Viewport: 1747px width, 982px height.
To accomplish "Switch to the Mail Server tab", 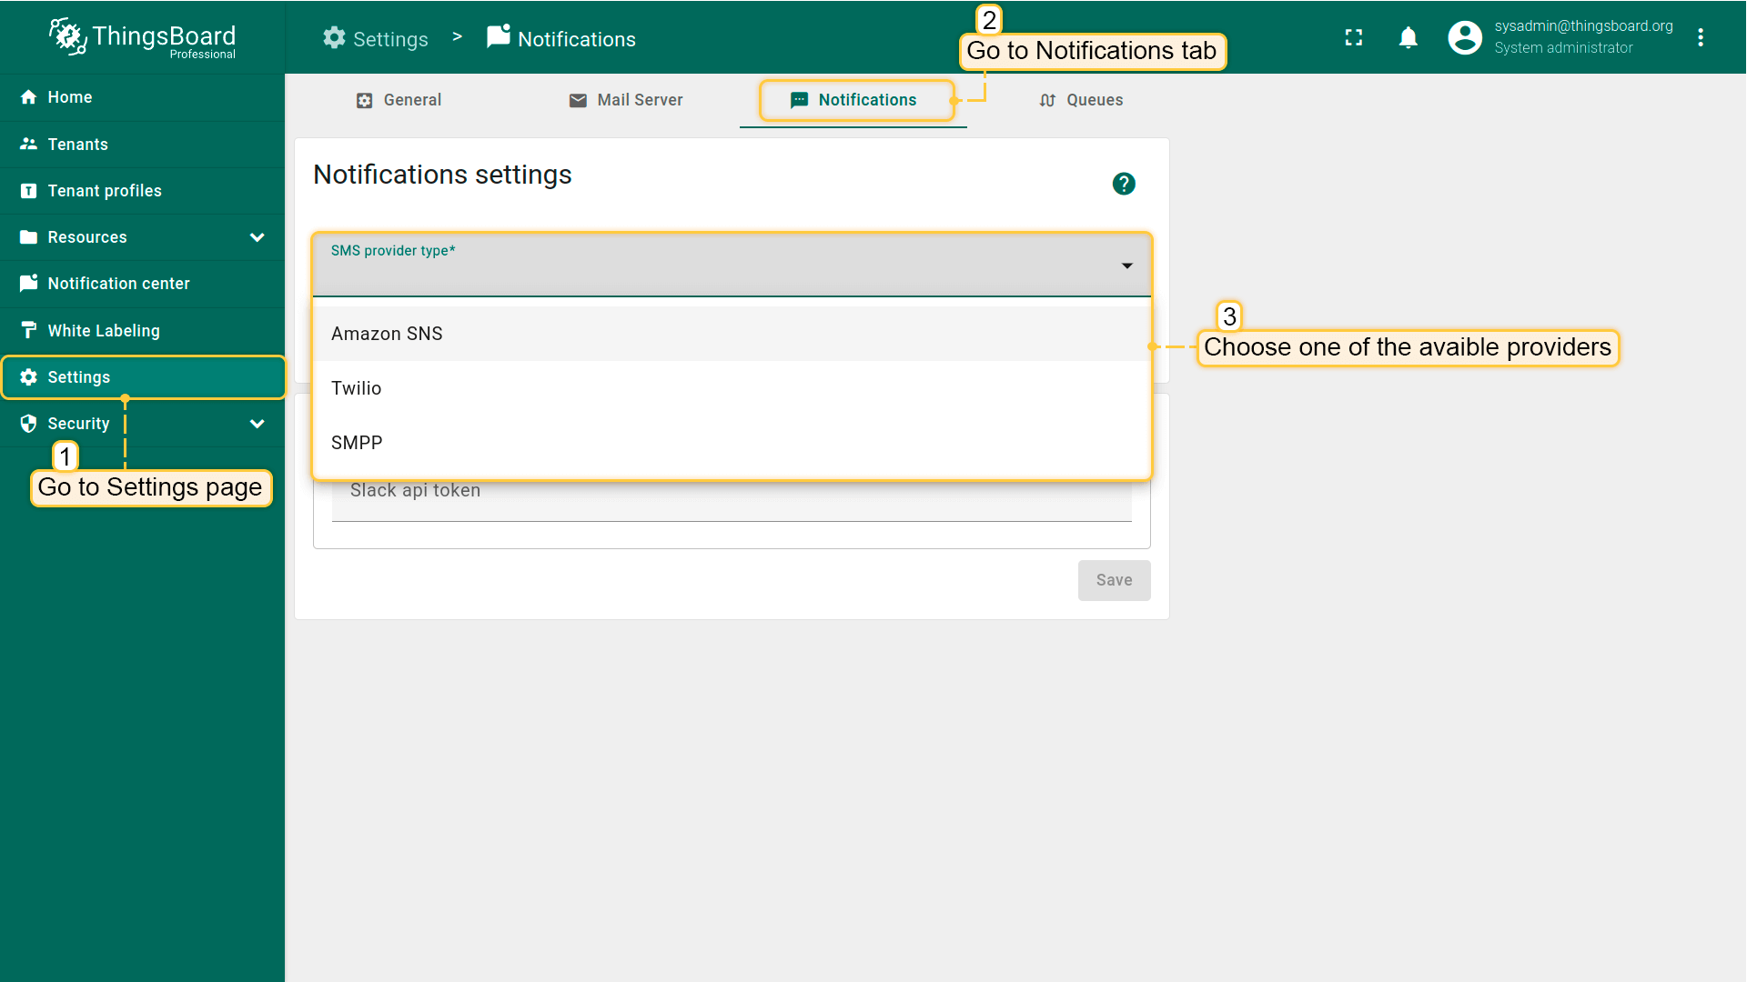I will click(x=626, y=100).
